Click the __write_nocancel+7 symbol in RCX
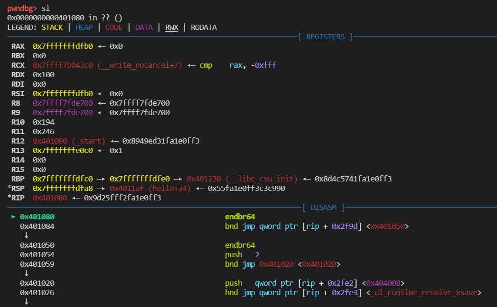Screen dimensions: 497x307 (140, 65)
